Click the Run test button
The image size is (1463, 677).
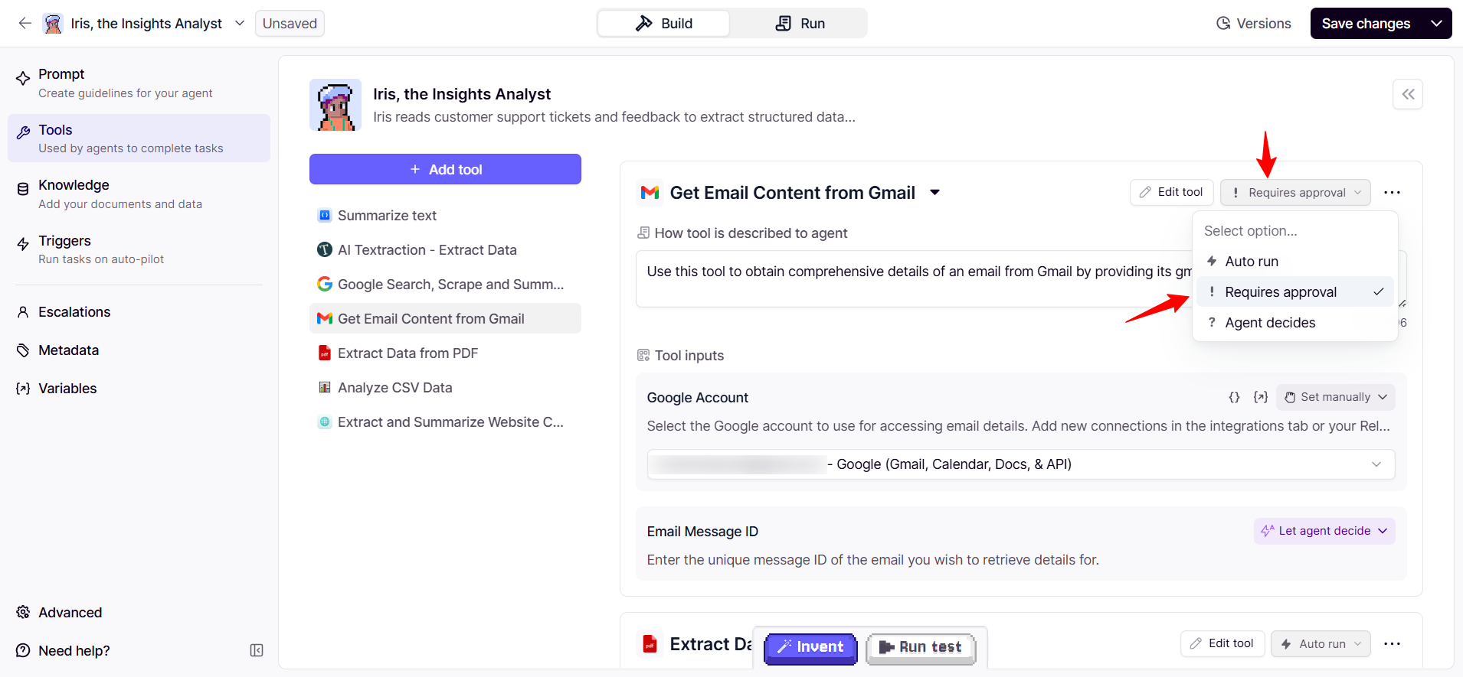921,648
